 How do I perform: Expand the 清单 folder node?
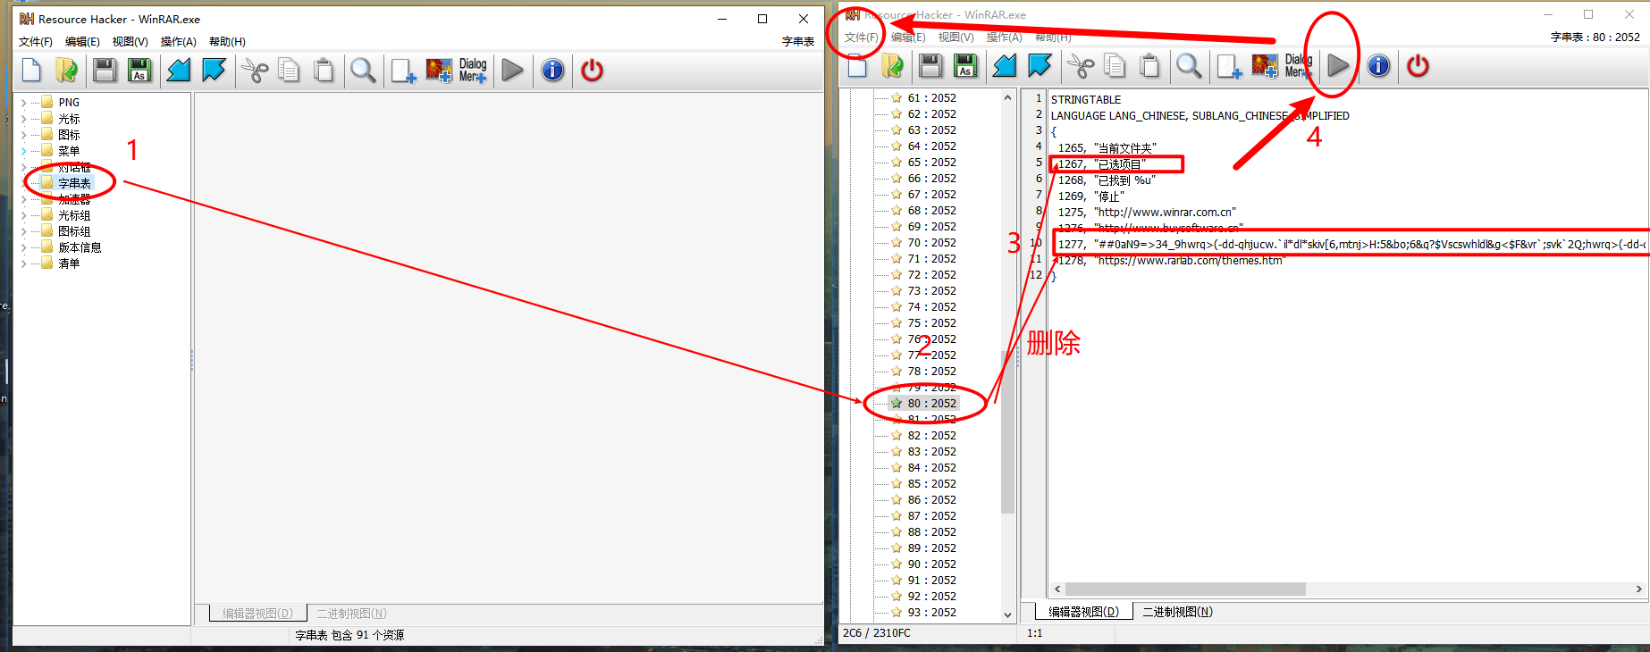point(23,263)
